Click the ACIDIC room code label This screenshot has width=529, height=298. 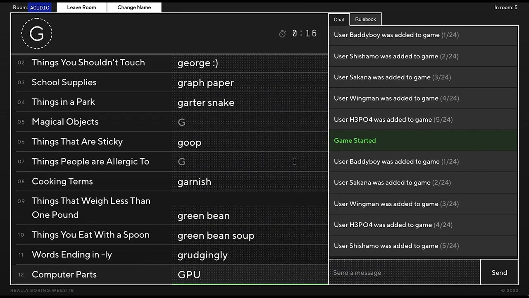[x=40, y=7]
